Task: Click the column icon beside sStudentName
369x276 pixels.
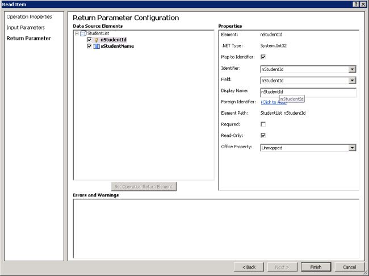Action: (x=97, y=47)
